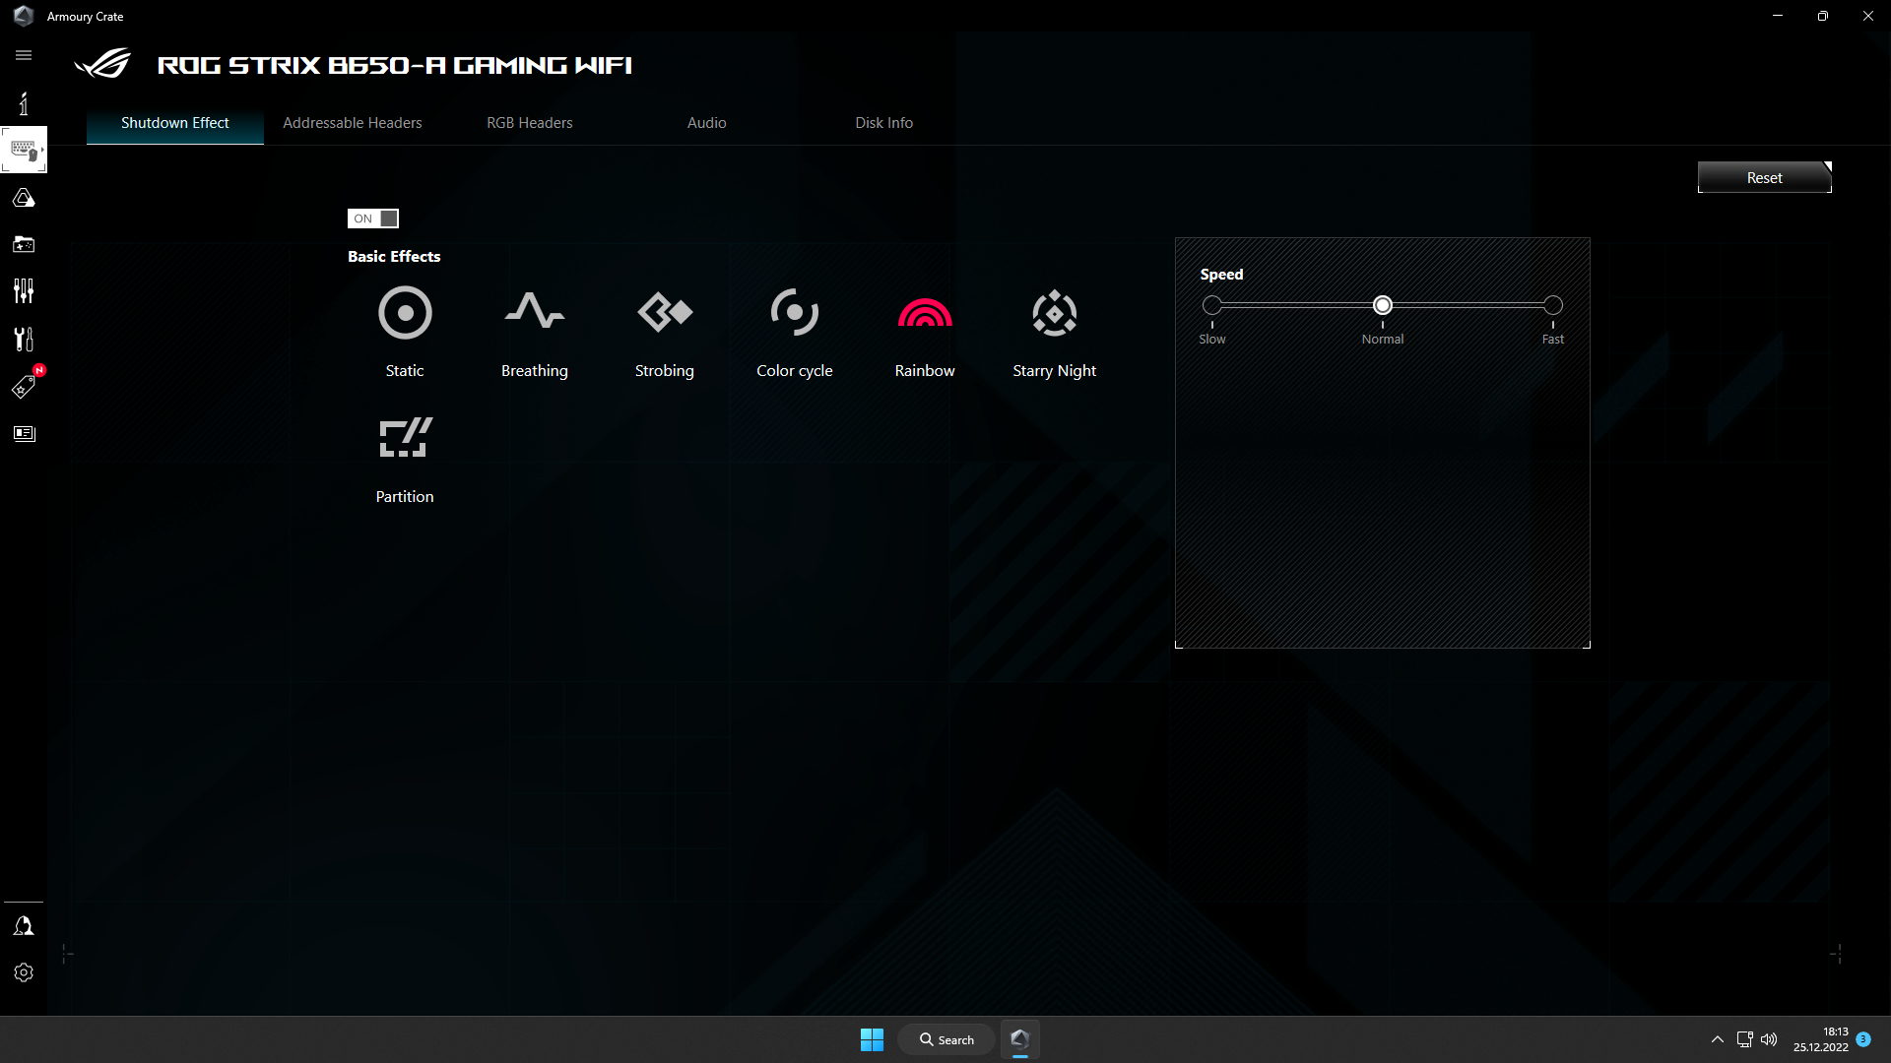Viewport: 1891px width, 1063px height.
Task: Click the Addressable Headers tab
Action: [x=352, y=122]
